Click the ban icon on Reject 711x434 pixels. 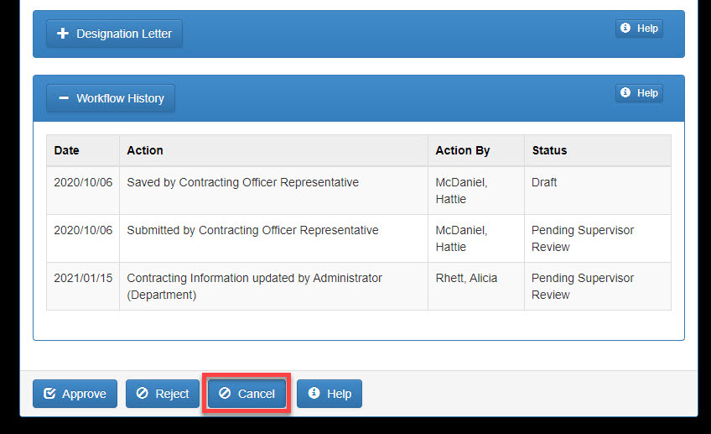click(143, 394)
